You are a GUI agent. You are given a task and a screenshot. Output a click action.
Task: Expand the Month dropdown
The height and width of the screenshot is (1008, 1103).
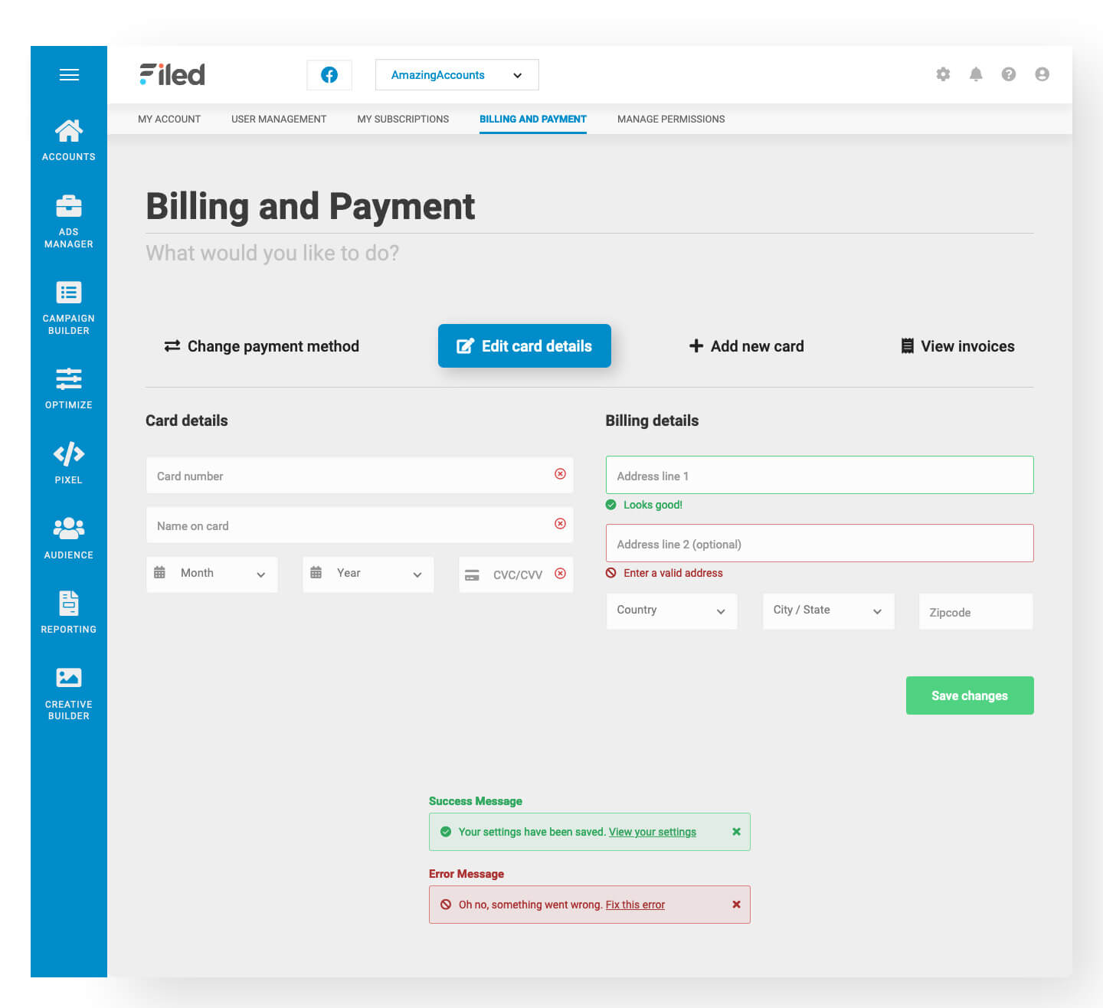(x=212, y=574)
